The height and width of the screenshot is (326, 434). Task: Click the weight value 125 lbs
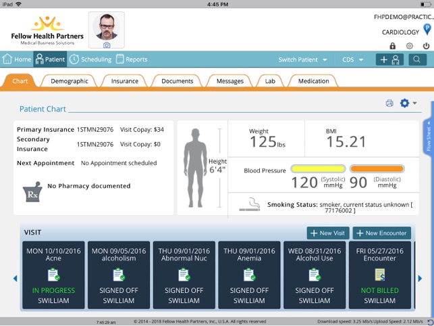point(267,142)
